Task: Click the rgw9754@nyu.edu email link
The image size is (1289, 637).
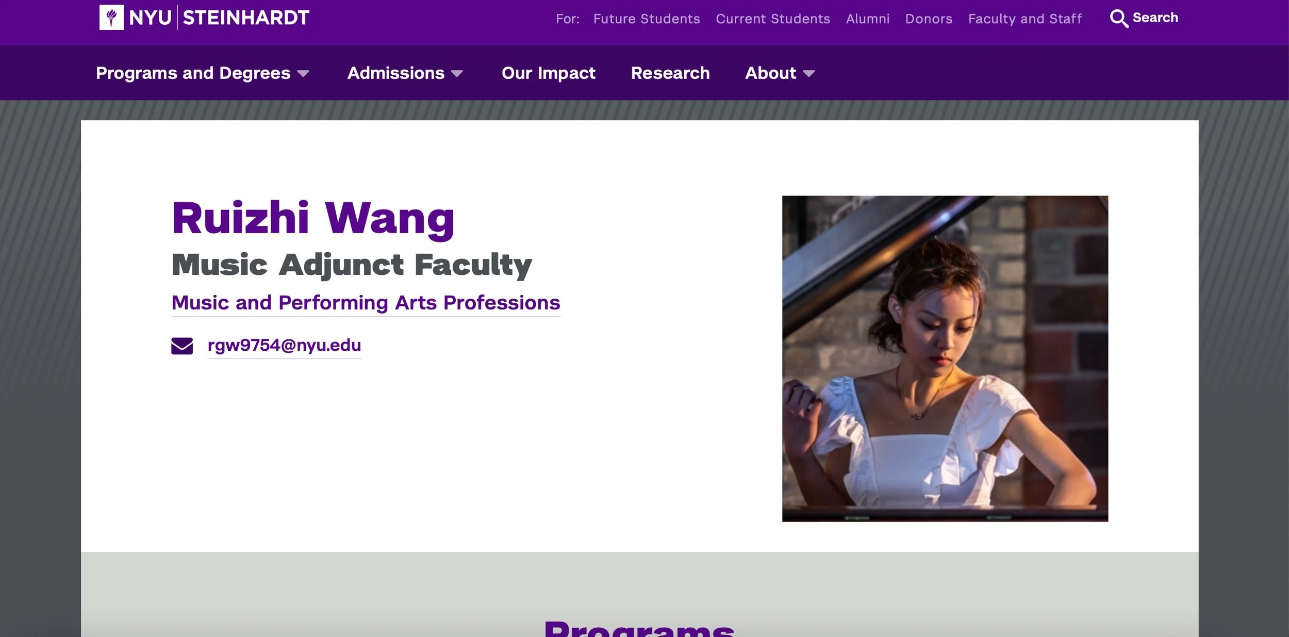Action: 284,345
